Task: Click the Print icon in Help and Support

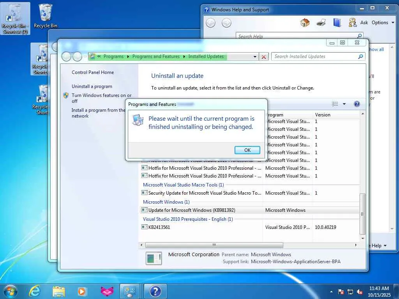Action: [321, 23]
